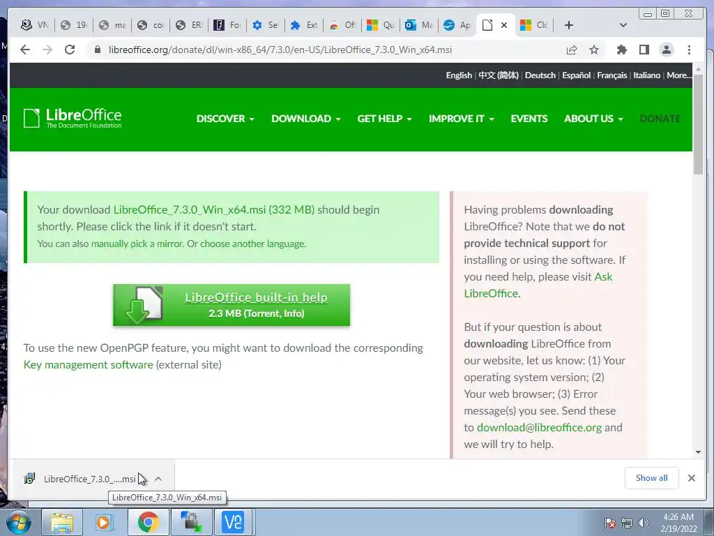Open the Extensions puzzle icon in toolbar
The width and height of the screenshot is (714, 536).
[621, 50]
